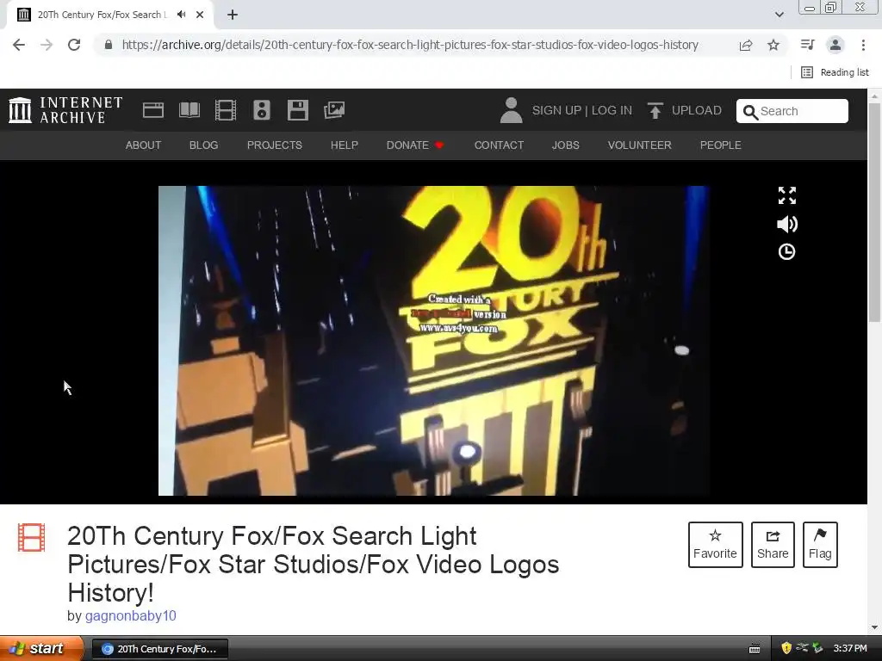
Task: Click the video player frame
Action: [x=433, y=341]
